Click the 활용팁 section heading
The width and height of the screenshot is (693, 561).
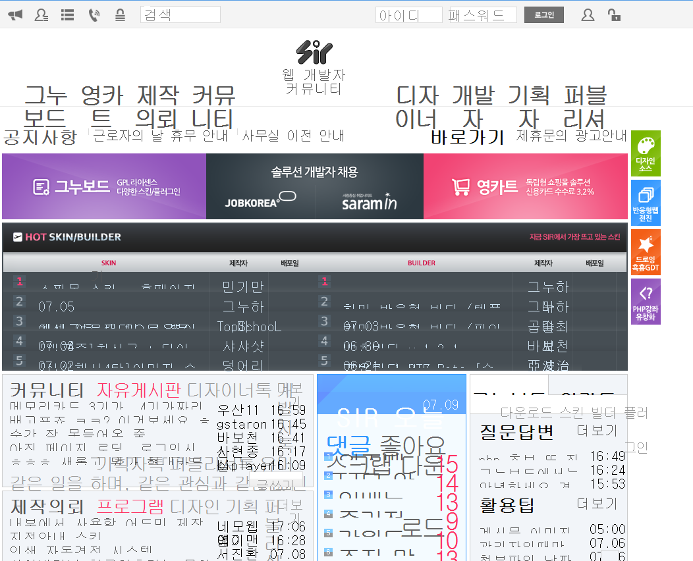click(x=507, y=505)
